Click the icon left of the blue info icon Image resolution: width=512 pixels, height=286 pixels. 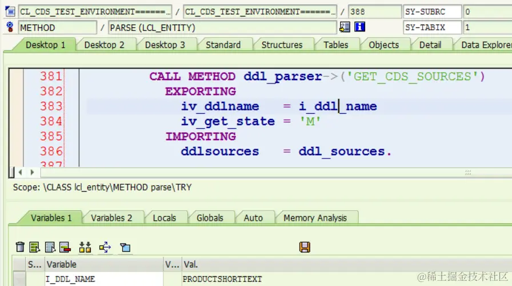[x=345, y=27]
